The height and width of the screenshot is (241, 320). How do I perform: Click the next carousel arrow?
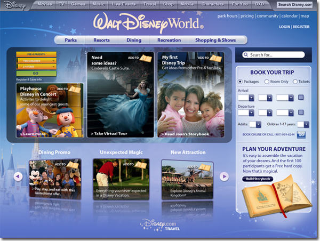pyautogui.click(x=225, y=176)
